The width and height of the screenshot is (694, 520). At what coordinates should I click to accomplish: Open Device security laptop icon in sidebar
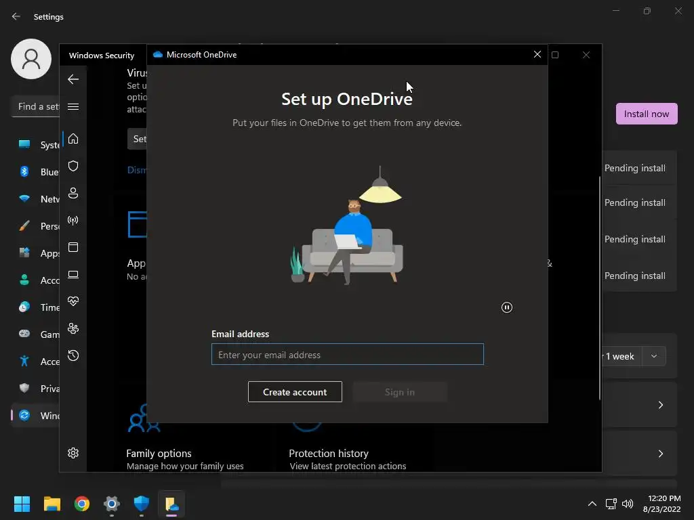[73, 275]
